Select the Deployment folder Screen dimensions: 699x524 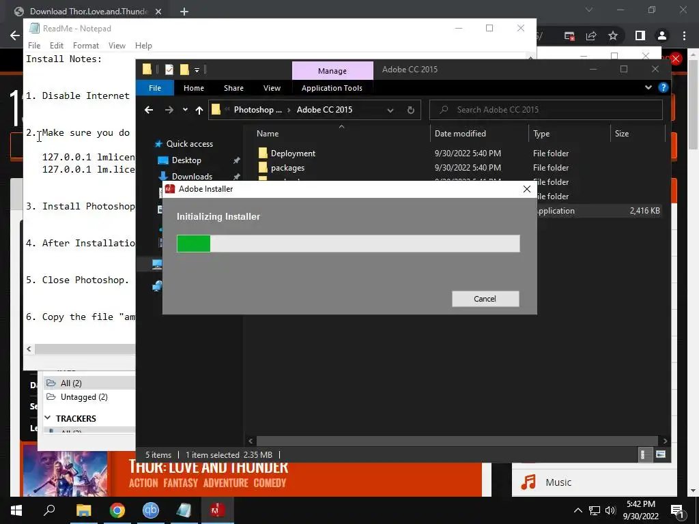pos(293,154)
